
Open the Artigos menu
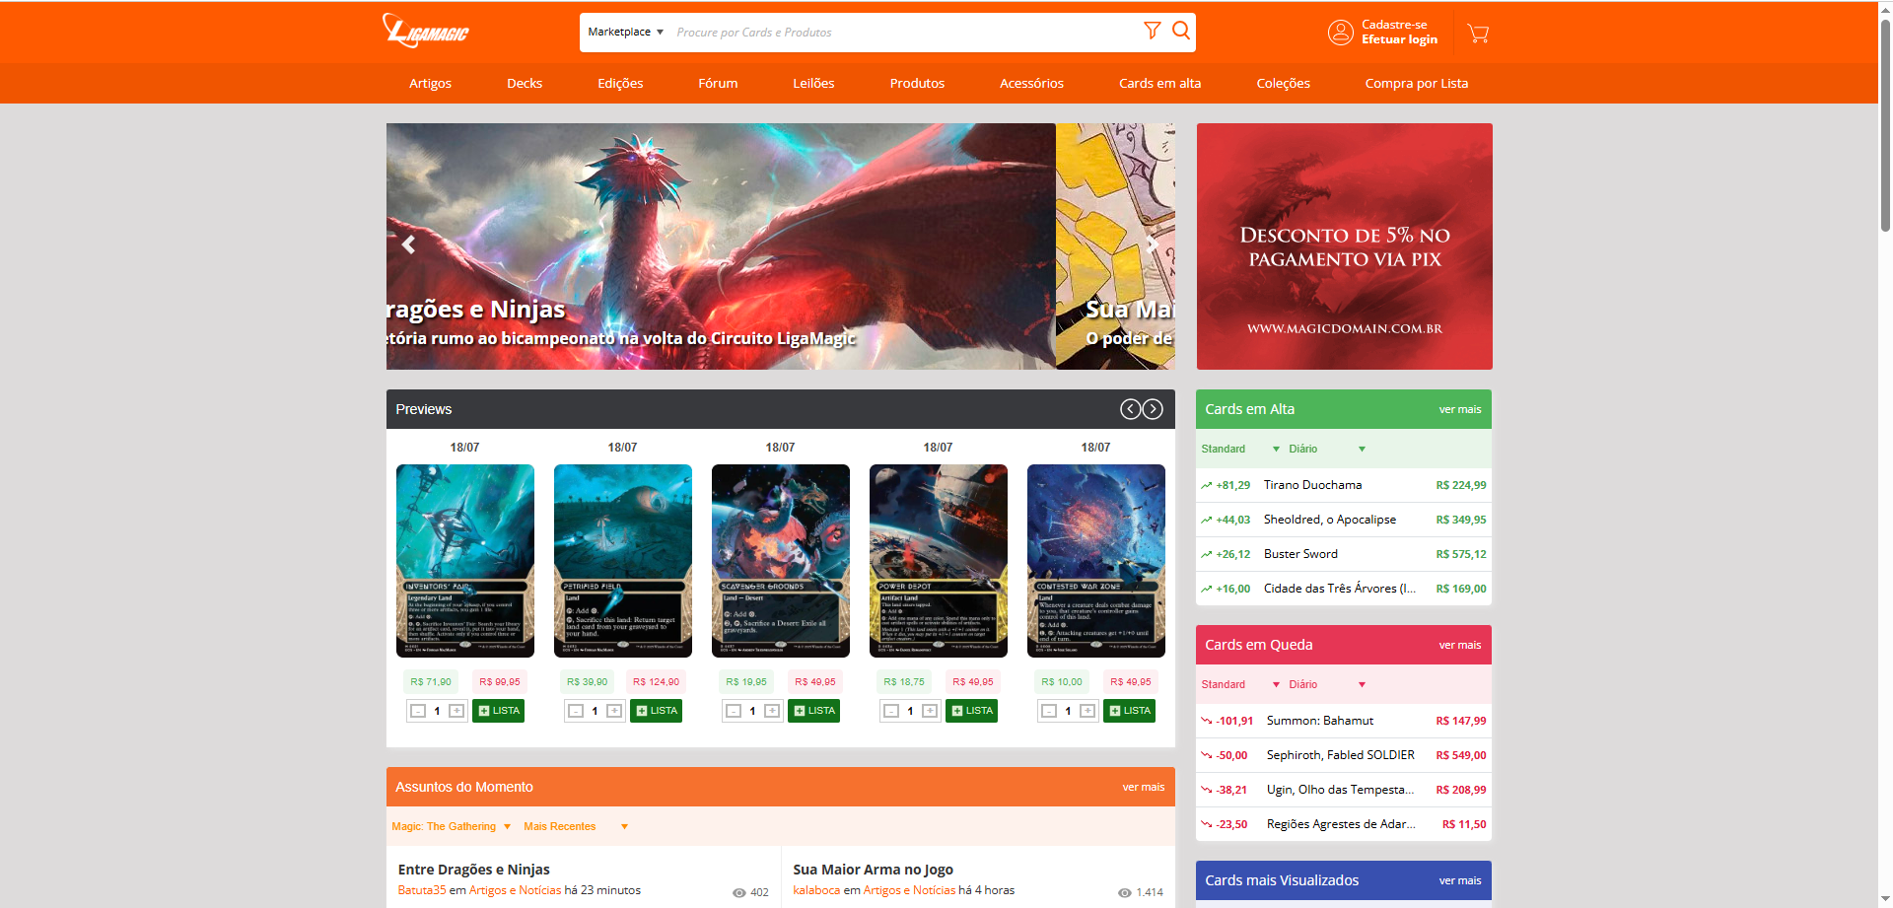point(430,84)
